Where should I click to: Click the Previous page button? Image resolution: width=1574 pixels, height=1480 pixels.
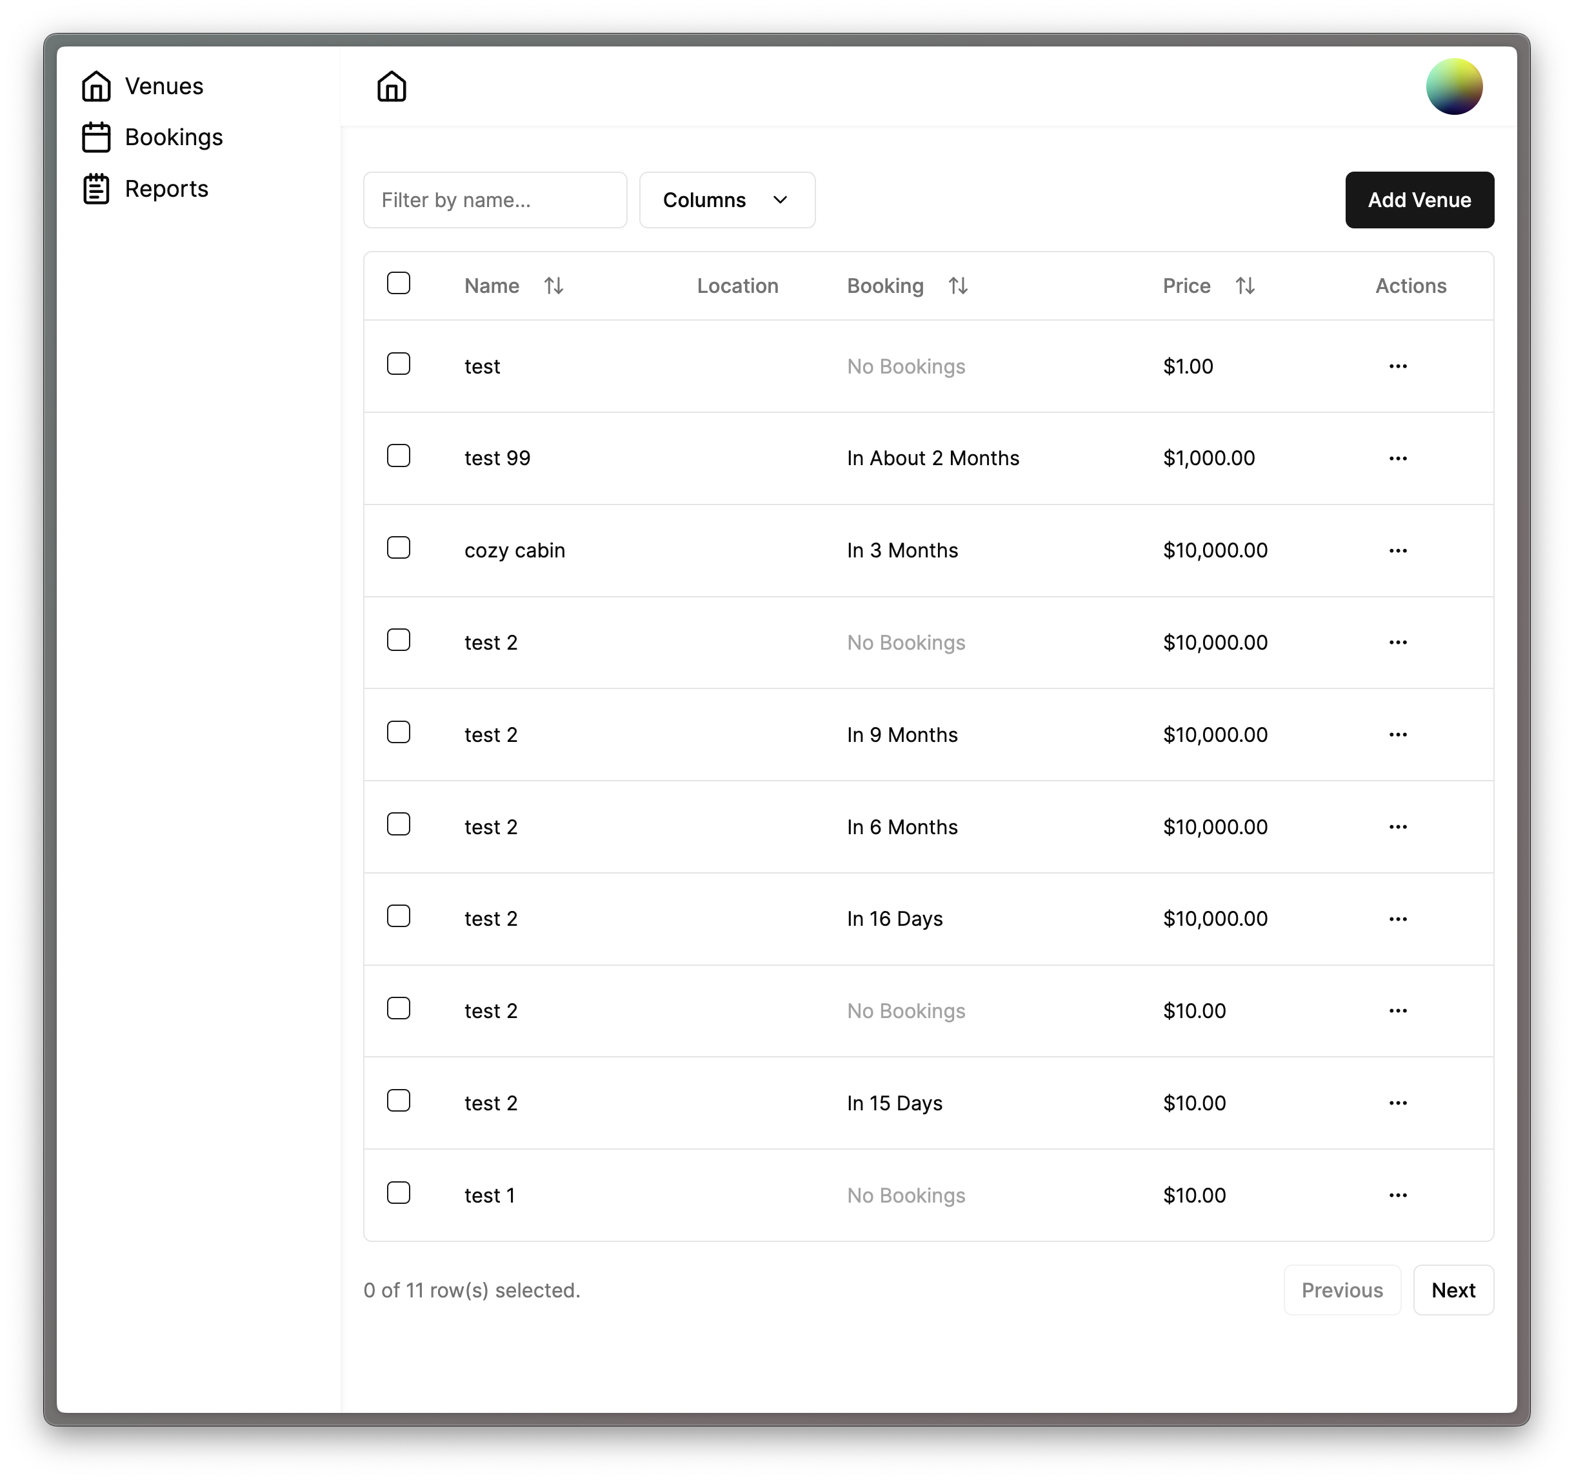(x=1342, y=1290)
